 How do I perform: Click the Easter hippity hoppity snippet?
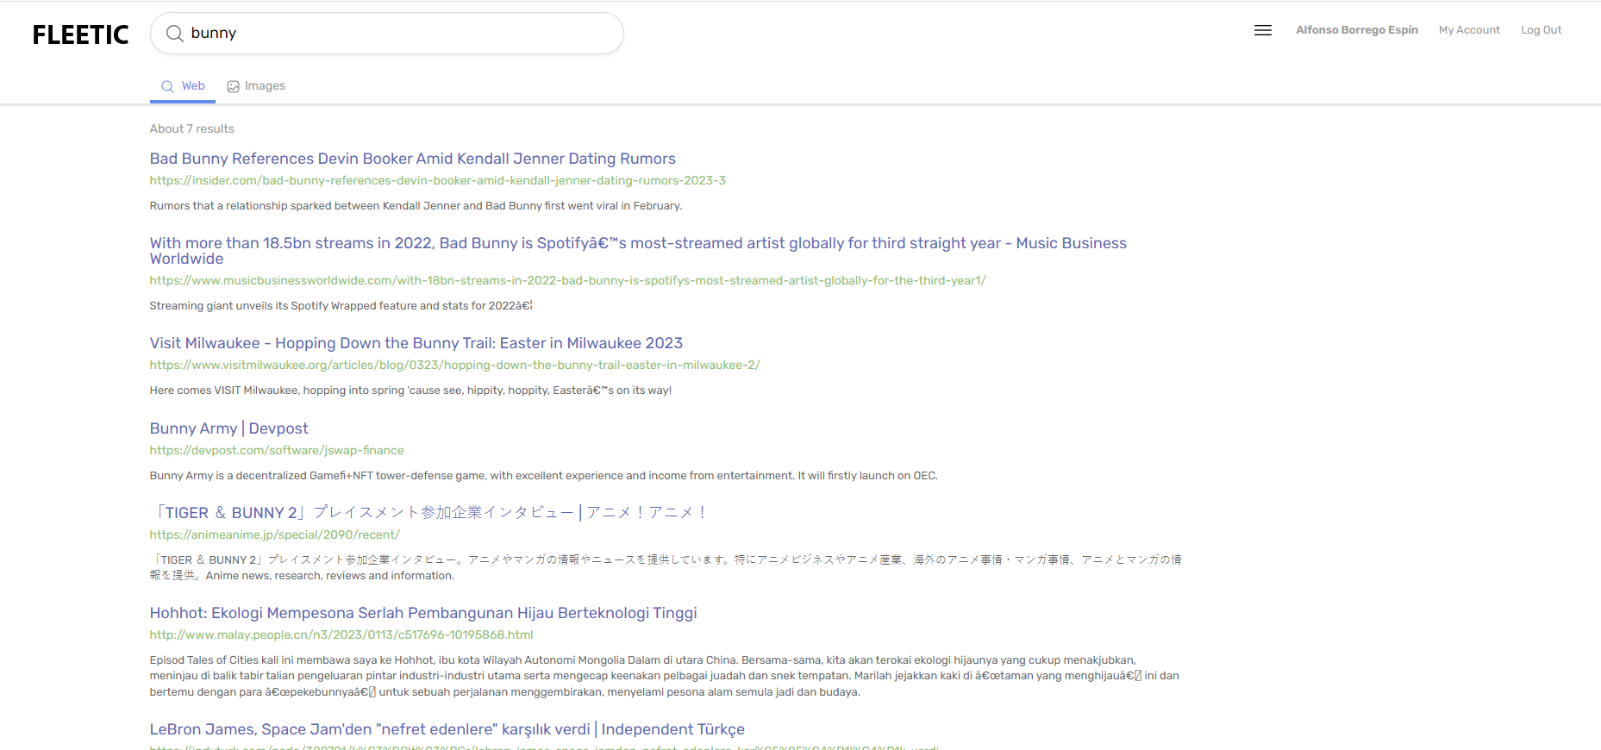click(x=410, y=391)
